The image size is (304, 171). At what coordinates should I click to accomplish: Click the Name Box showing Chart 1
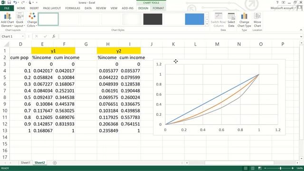pos(11,36)
